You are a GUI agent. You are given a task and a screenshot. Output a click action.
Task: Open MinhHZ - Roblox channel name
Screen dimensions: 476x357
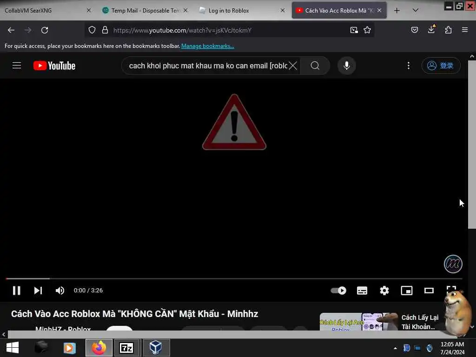tap(63, 329)
